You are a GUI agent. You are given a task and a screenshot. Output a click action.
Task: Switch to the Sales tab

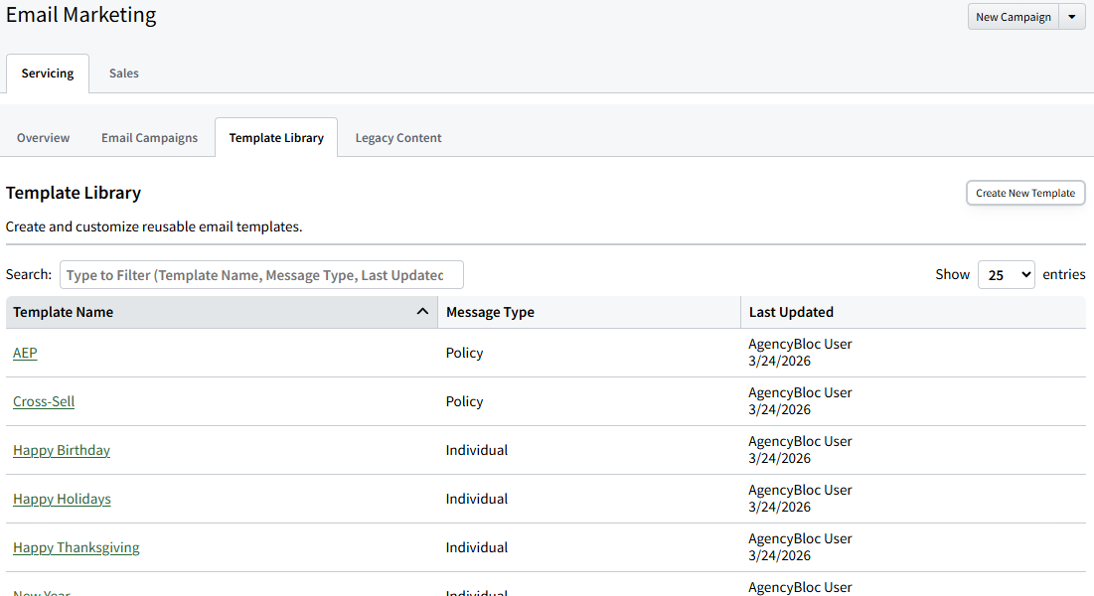coord(123,73)
